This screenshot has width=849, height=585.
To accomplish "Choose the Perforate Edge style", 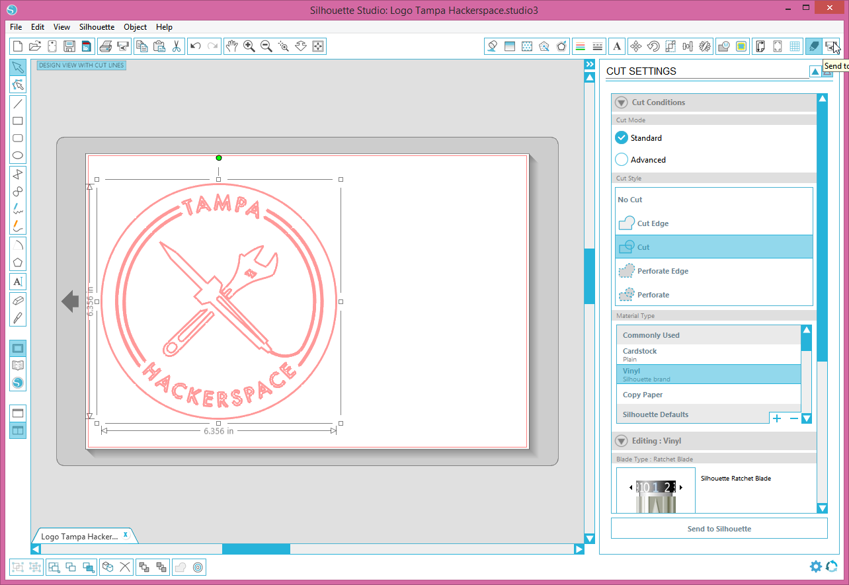I will 714,271.
